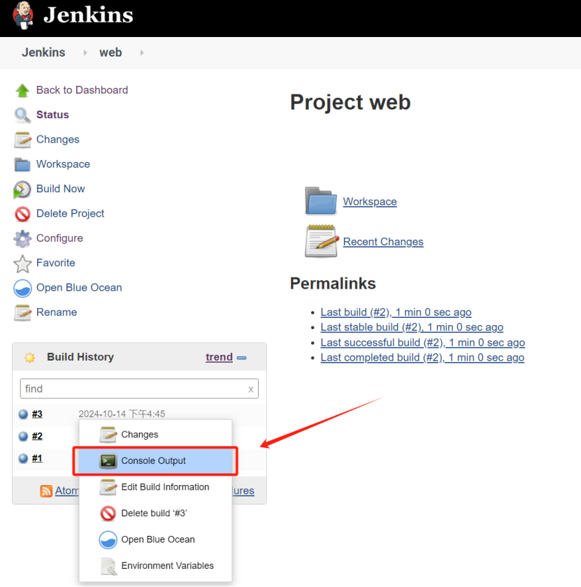Open Last completed build (#2) permalink
This screenshot has width=581, height=587.
click(x=422, y=358)
